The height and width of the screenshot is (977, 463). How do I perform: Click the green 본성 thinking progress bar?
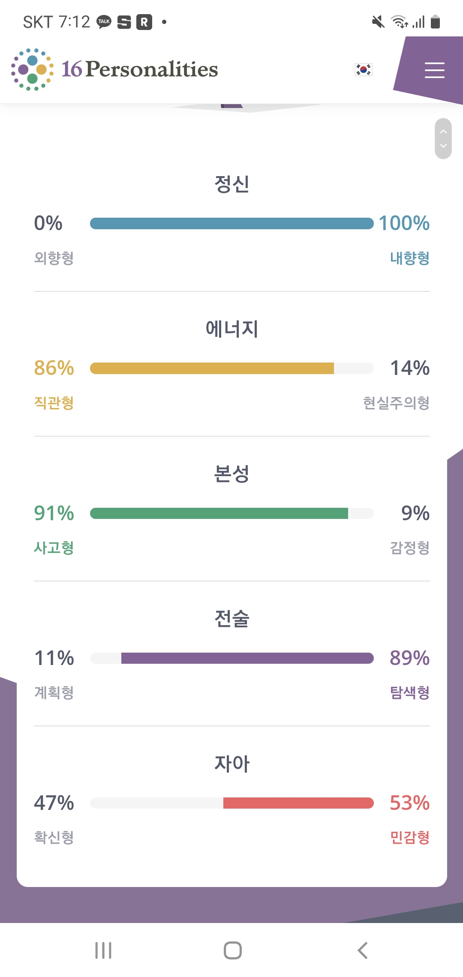[219, 513]
